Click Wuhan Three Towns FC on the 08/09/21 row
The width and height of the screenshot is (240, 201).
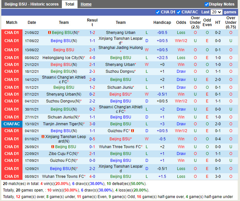point(63,177)
